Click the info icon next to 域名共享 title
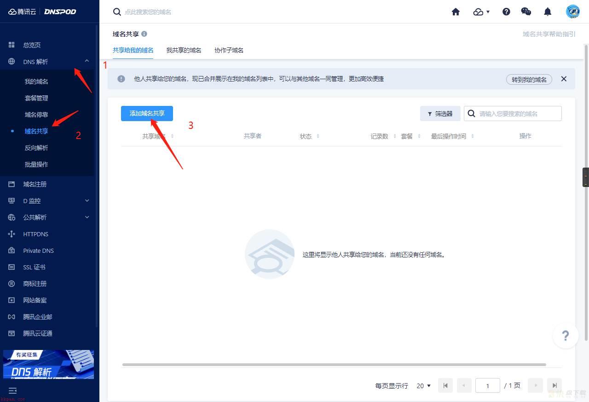This screenshot has width=589, height=402. click(x=144, y=34)
